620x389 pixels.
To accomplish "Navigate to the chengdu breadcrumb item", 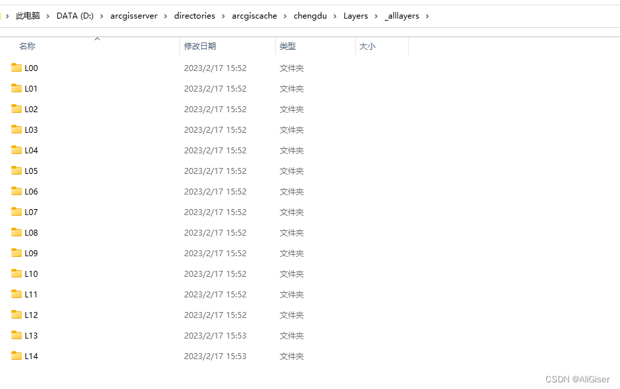I will (310, 15).
